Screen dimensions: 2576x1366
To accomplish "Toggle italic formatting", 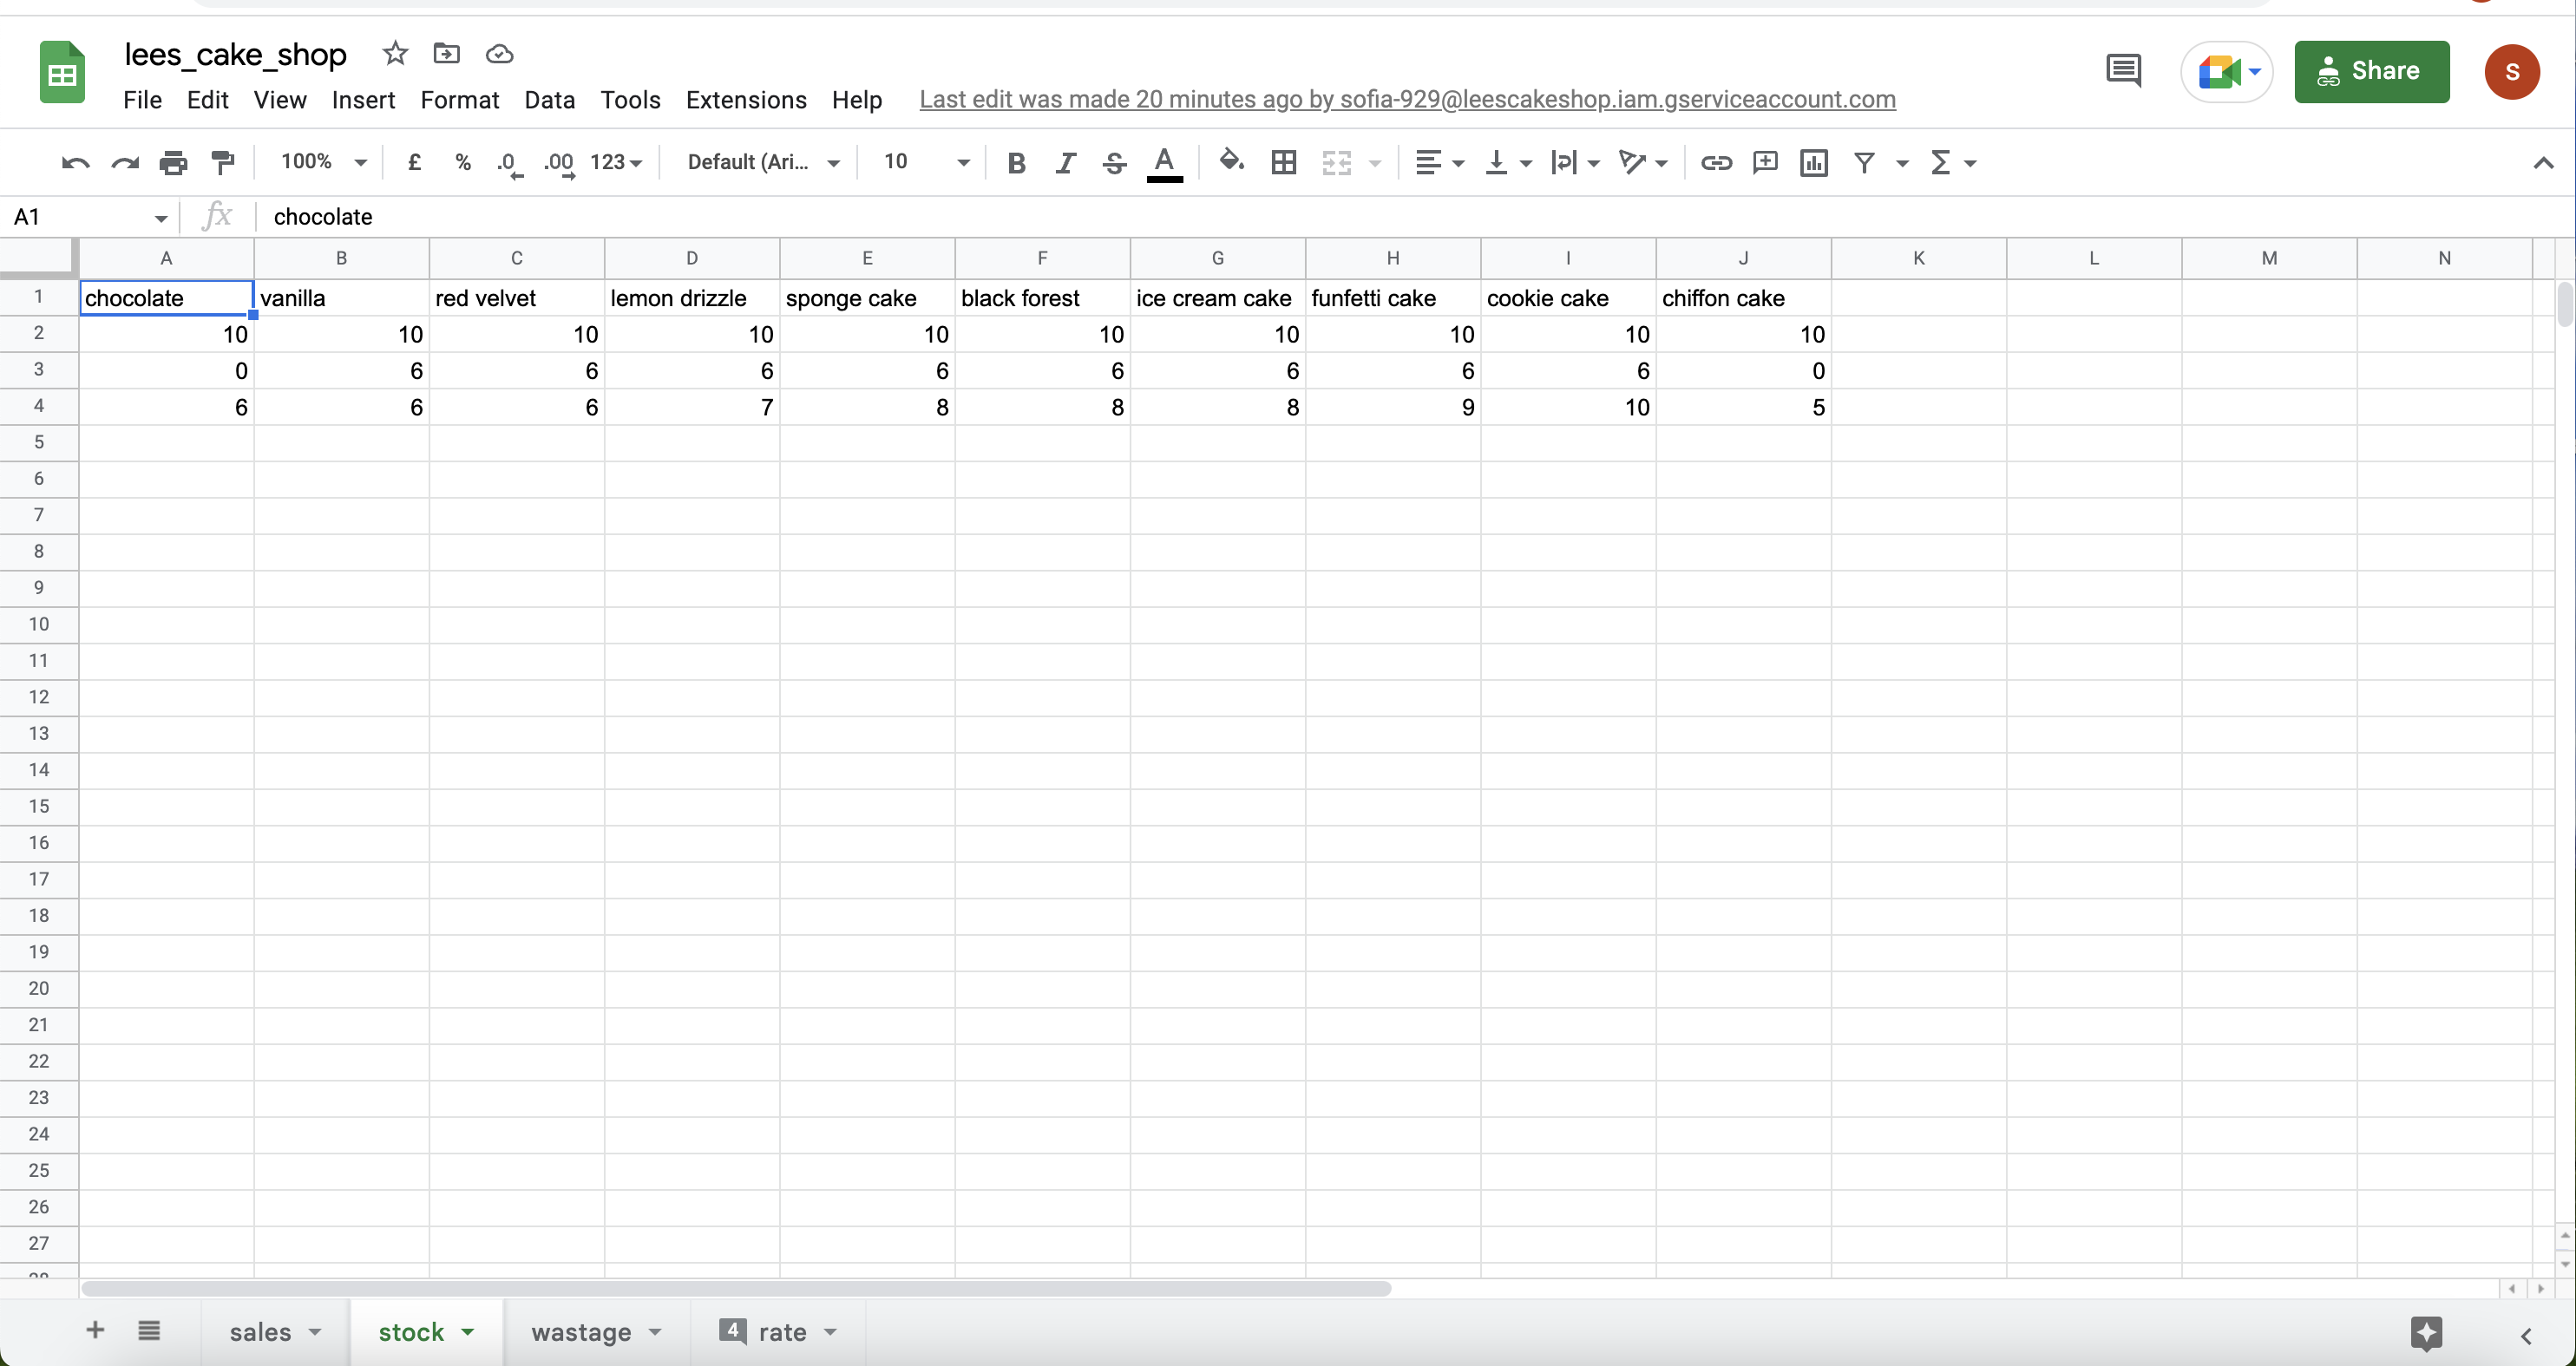I will coord(1065,163).
